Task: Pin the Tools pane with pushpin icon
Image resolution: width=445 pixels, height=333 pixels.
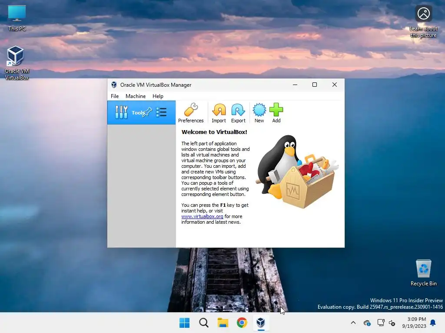Action: coord(147,112)
